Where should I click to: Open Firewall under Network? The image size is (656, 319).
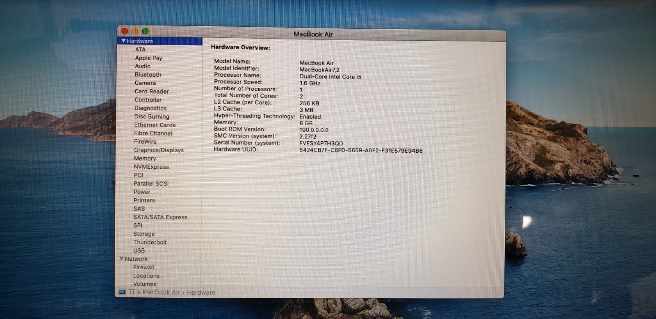coord(143,267)
